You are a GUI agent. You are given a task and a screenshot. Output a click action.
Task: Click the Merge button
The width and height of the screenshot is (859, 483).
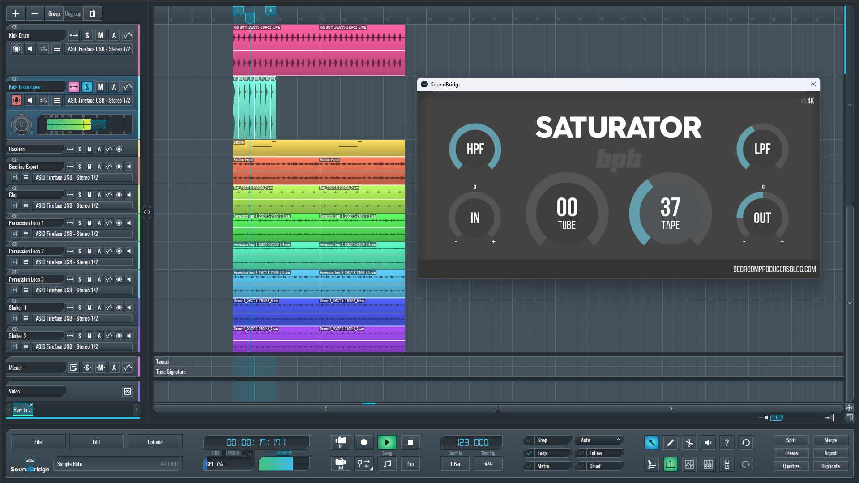(x=830, y=440)
